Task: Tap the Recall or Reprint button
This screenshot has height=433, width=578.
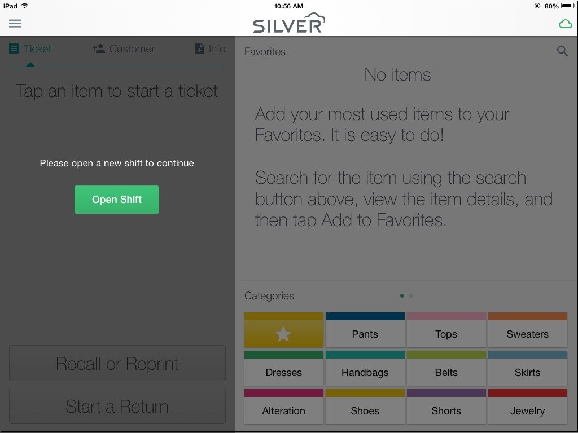Action: click(x=117, y=363)
